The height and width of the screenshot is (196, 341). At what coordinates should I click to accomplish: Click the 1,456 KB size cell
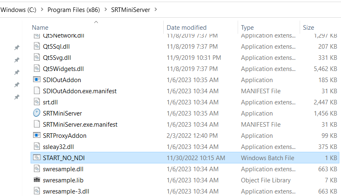pyautogui.click(x=325, y=113)
